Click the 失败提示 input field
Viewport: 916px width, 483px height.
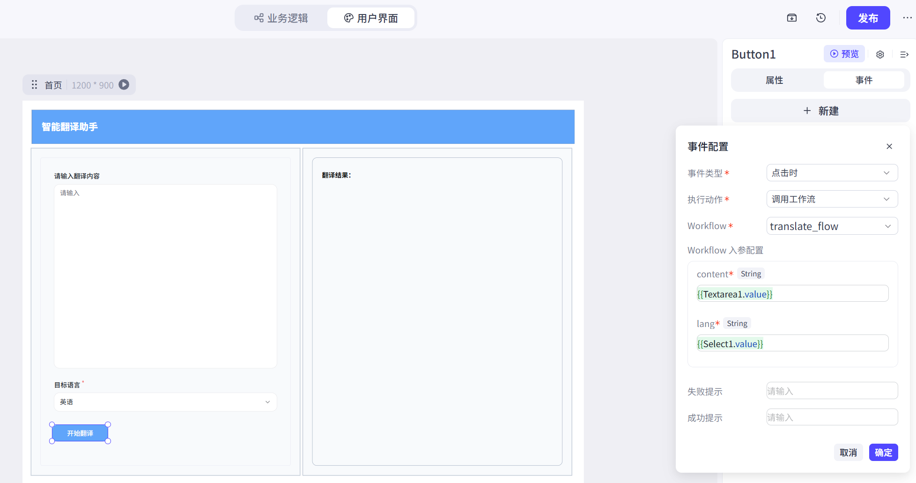[x=832, y=391]
